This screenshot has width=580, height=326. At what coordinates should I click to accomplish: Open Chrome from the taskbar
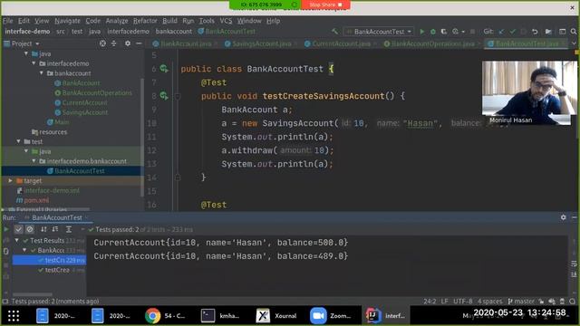coord(165,316)
